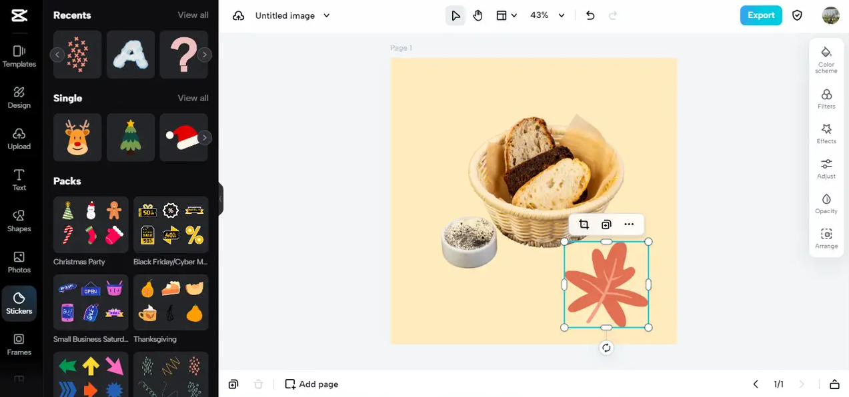This screenshot has height=397, width=849.
Task: Open the squiggly lines sticker pack
Action: 171,374
